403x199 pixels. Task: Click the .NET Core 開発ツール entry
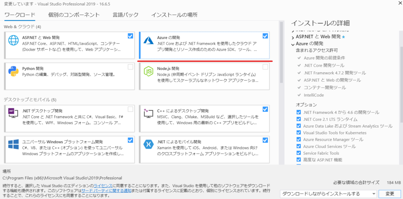pos(324,66)
